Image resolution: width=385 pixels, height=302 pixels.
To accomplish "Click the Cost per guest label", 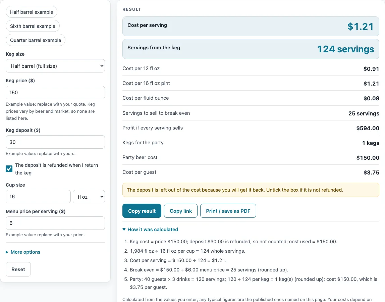I will click(x=139, y=172).
